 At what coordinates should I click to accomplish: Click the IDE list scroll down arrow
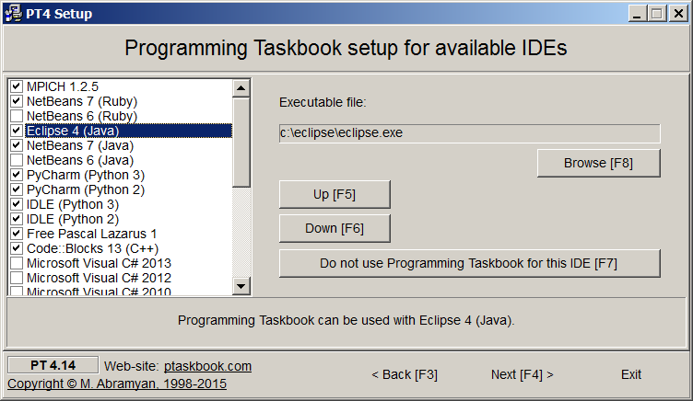point(241,286)
